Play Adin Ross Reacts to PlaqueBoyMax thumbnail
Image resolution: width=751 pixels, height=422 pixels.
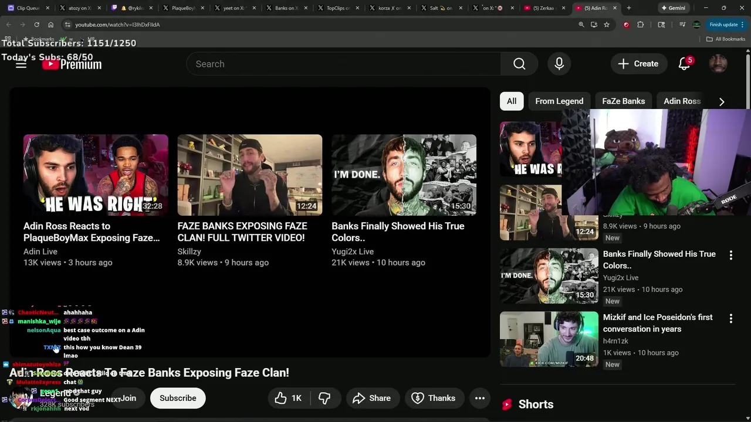(x=96, y=175)
